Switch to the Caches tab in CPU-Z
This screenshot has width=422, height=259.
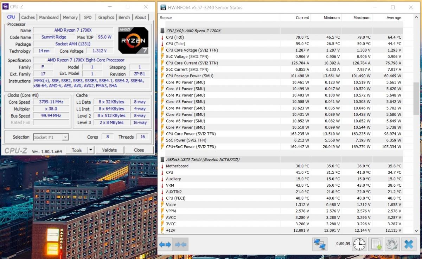[x=28, y=17]
